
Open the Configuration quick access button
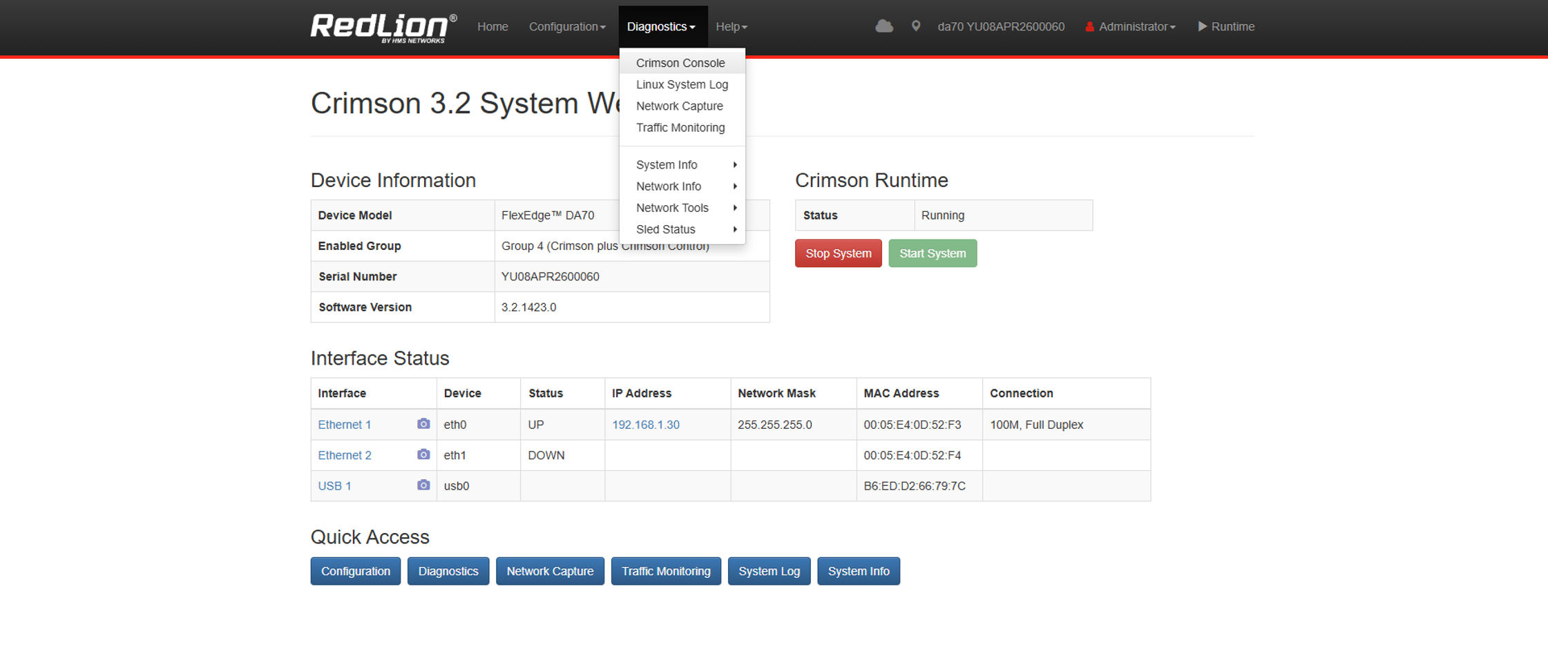click(356, 571)
